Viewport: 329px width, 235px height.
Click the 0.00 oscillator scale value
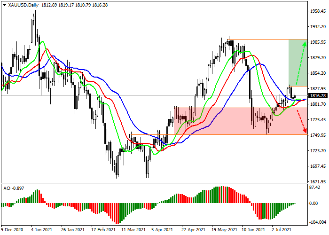(x=313, y=203)
